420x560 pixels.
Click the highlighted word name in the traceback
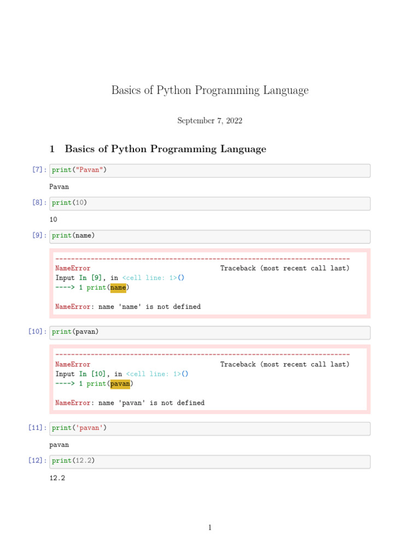tap(118, 288)
